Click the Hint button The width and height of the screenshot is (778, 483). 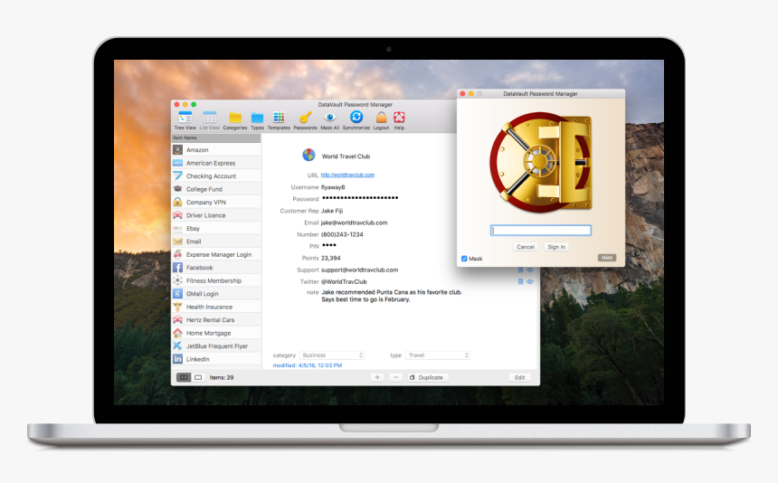pyautogui.click(x=607, y=258)
